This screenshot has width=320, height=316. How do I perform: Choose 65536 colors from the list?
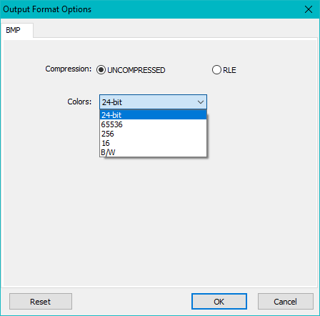coord(153,124)
